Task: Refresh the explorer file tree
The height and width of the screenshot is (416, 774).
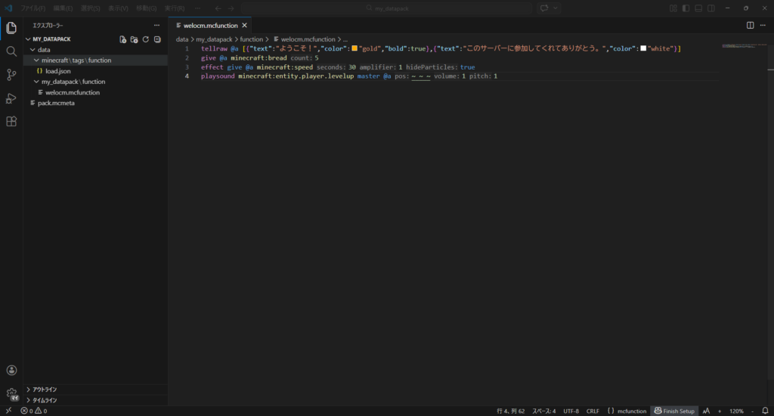Action: tap(146, 39)
